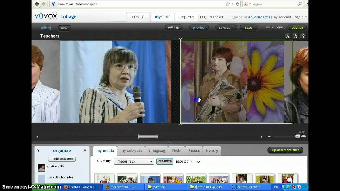Select the sunflower collage image
340x191 pixels.
237,82
